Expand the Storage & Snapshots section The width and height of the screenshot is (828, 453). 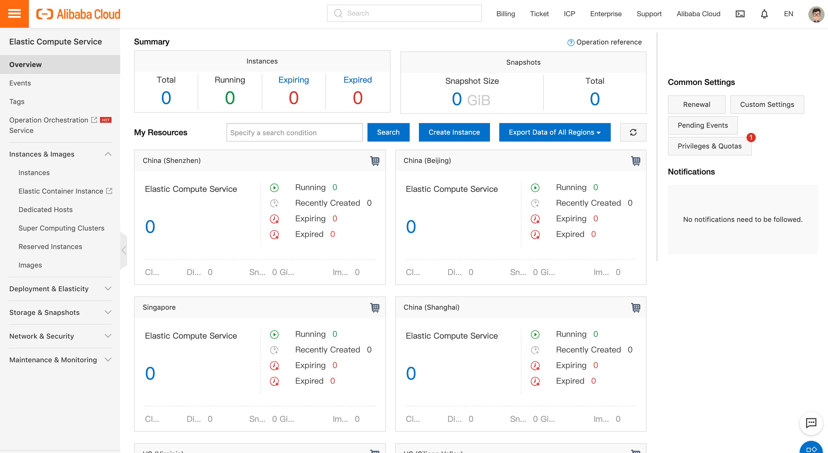coord(108,312)
